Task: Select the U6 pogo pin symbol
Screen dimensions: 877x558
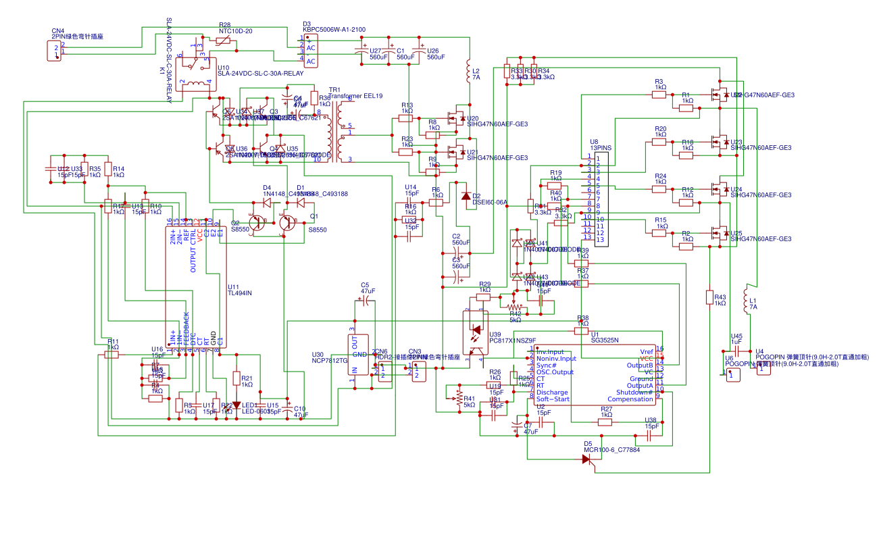Action: coord(732,375)
